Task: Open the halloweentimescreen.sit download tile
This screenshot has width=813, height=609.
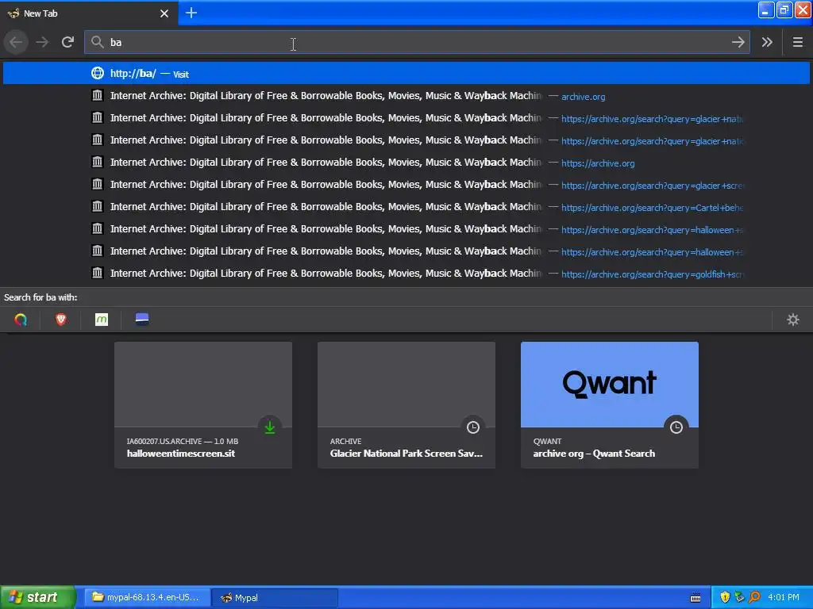Action: 203,405
